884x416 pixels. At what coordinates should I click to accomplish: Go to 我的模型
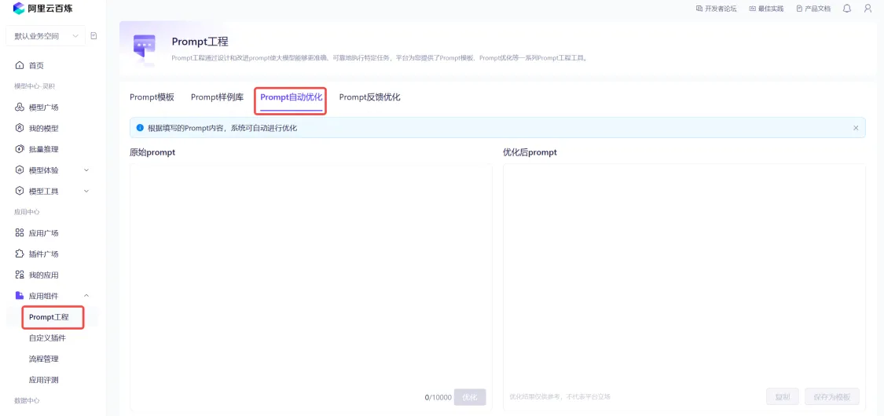[x=43, y=129]
